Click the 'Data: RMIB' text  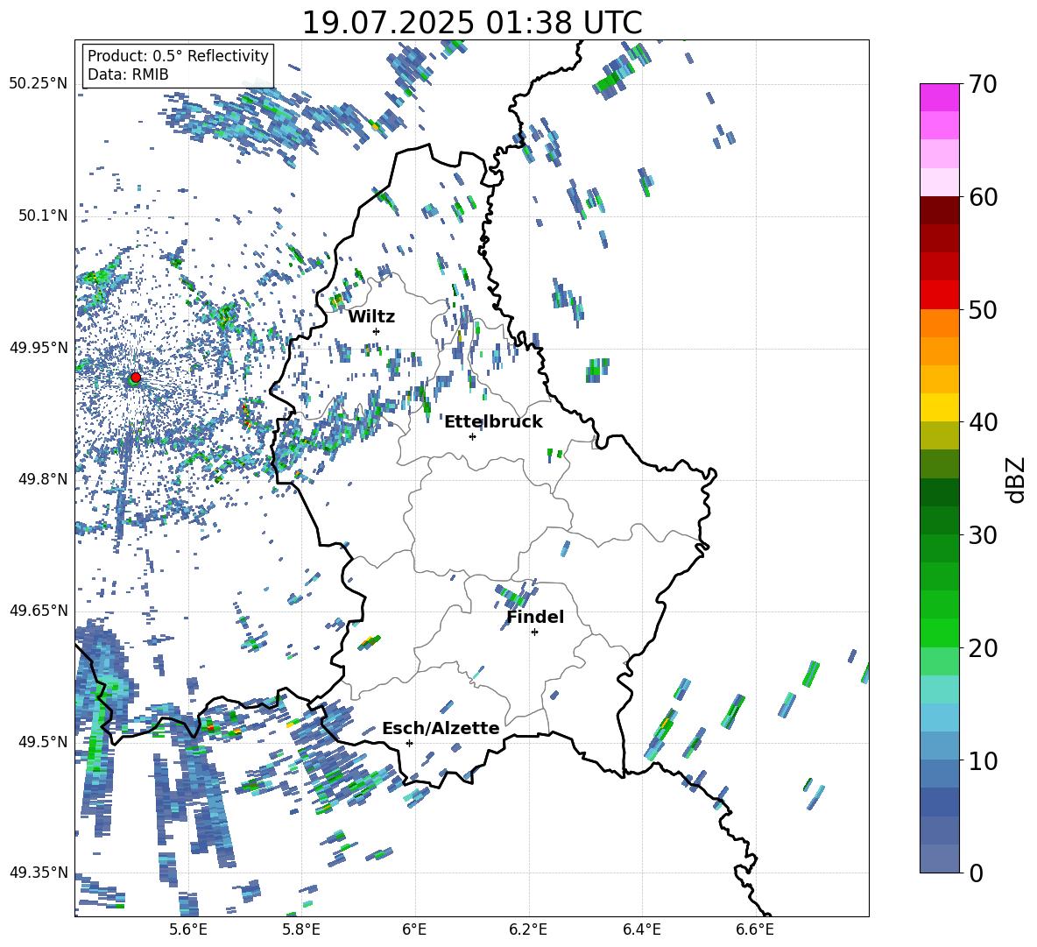tap(128, 74)
